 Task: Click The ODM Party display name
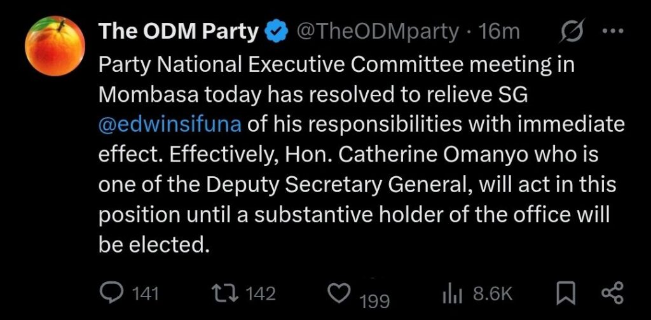point(179,31)
